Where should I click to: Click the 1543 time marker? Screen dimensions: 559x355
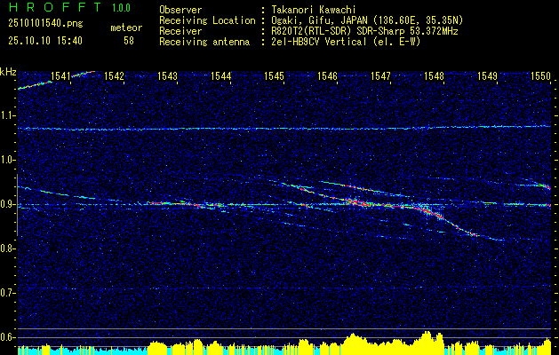coord(167,75)
